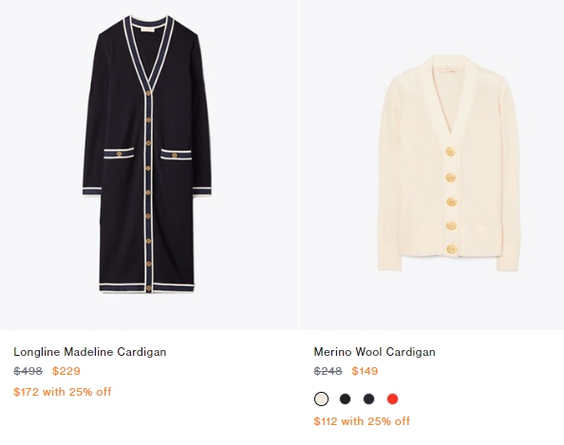The width and height of the screenshot is (564, 445).
Task: Click the Merino Wool Cardigan title link
Action: (x=374, y=352)
